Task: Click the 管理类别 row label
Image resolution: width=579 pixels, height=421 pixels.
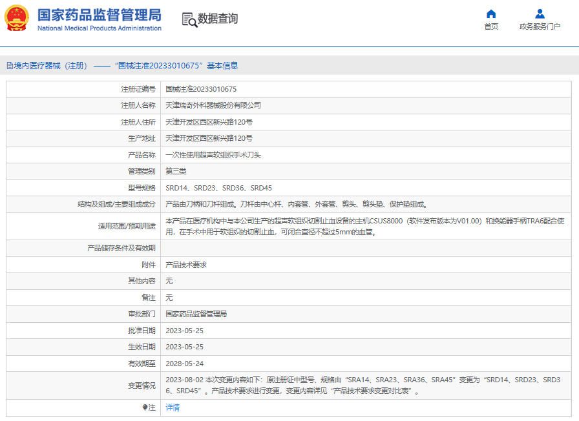Action: coord(142,171)
